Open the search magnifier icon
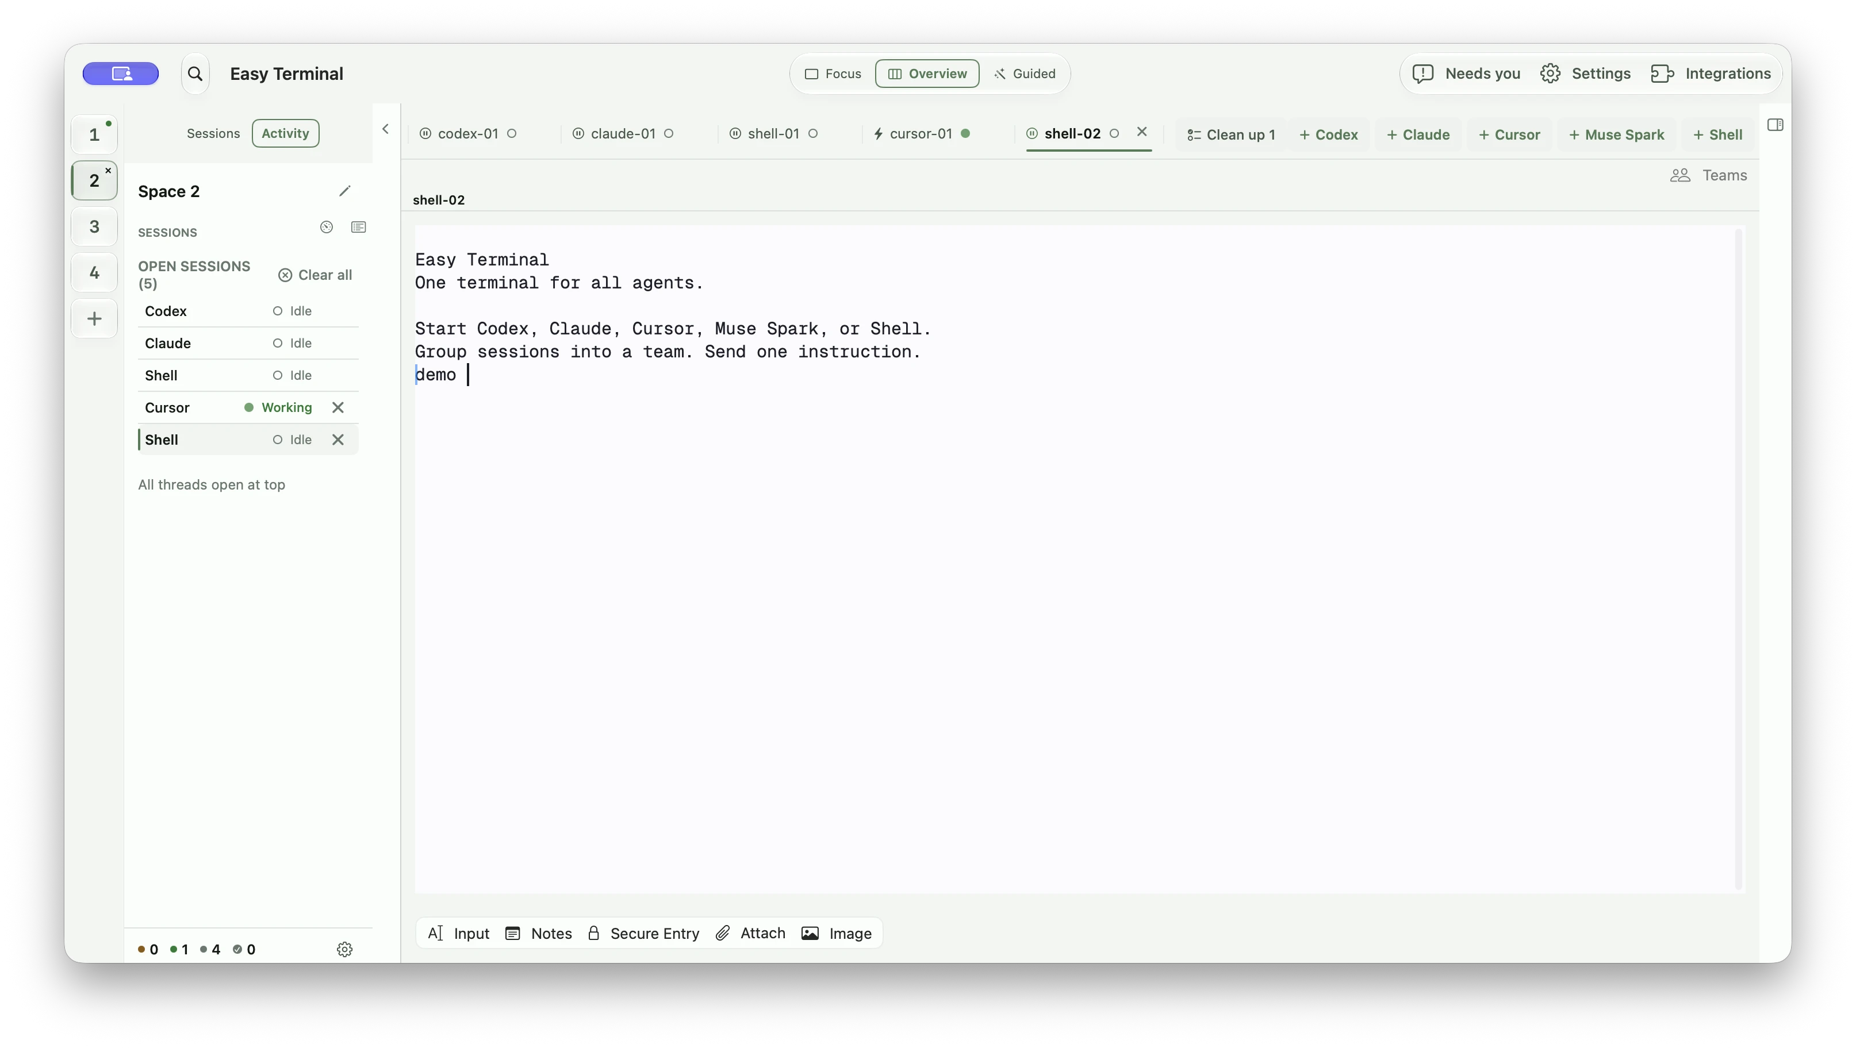Image resolution: width=1856 pixels, height=1048 pixels. [x=194, y=74]
